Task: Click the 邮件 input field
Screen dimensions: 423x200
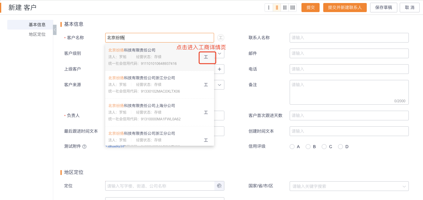Action: (349, 53)
